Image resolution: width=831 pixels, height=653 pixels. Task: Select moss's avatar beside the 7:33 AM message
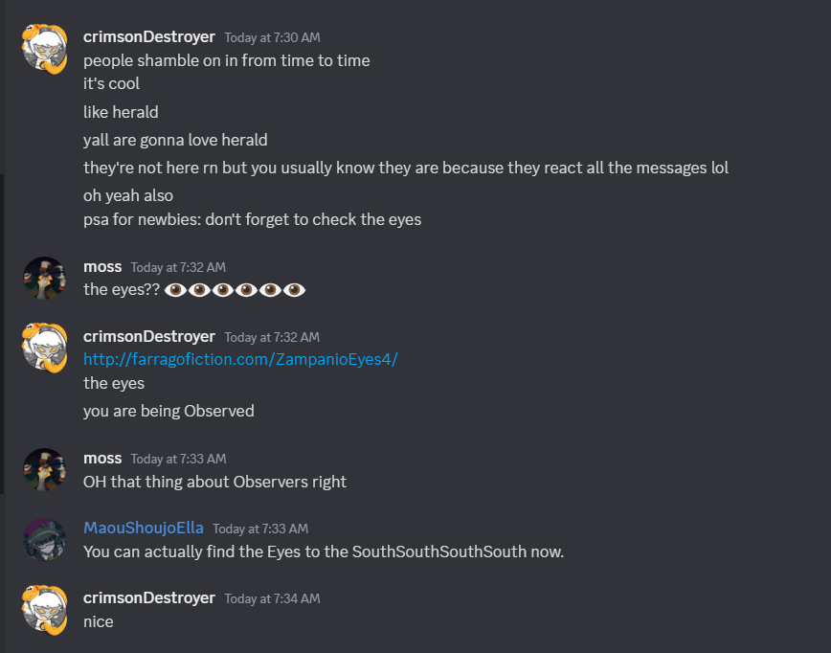pyautogui.click(x=44, y=469)
